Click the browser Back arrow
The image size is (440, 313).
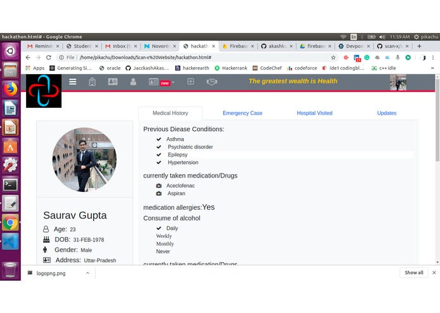coord(28,58)
